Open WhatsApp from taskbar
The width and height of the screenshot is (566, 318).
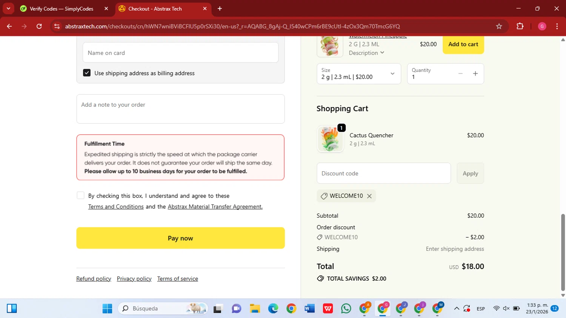tap(346, 309)
